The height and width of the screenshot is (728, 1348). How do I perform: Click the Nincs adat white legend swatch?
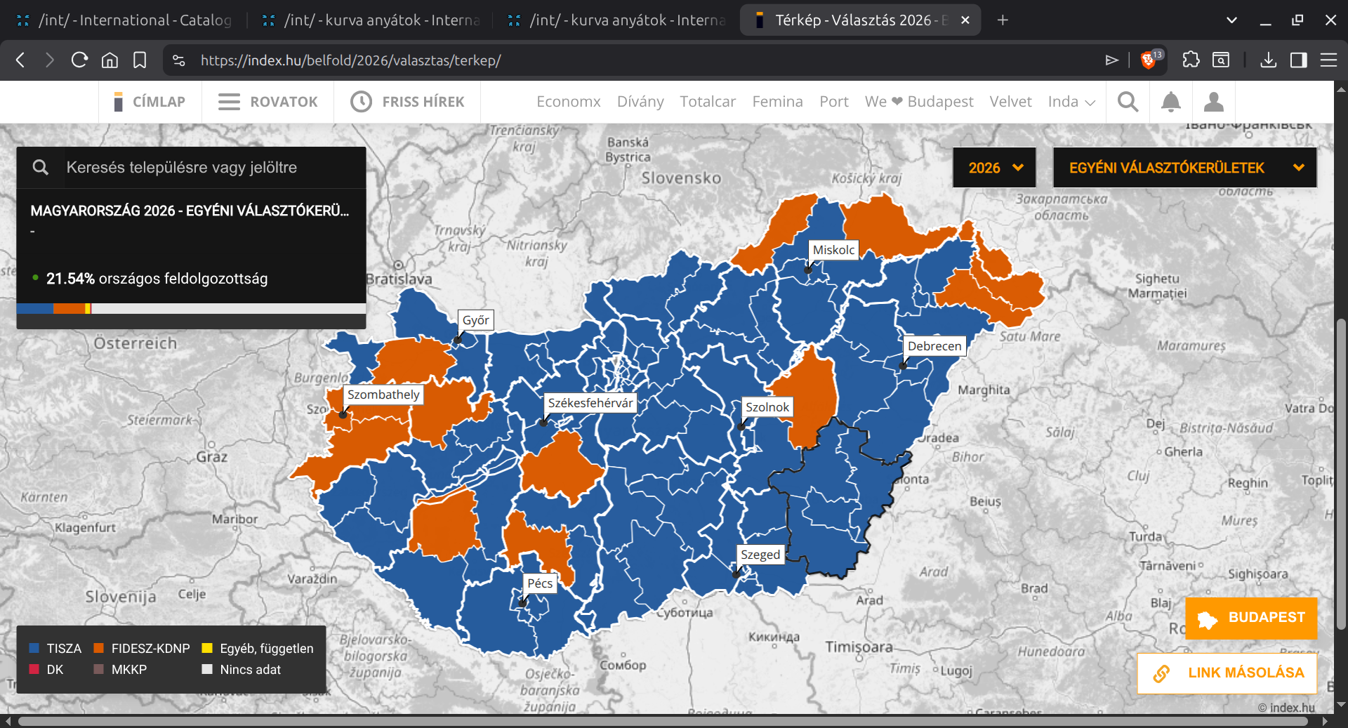[207, 669]
